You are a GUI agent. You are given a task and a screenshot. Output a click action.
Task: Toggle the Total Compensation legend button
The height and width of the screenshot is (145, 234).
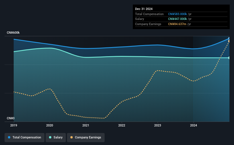[x=25, y=137]
